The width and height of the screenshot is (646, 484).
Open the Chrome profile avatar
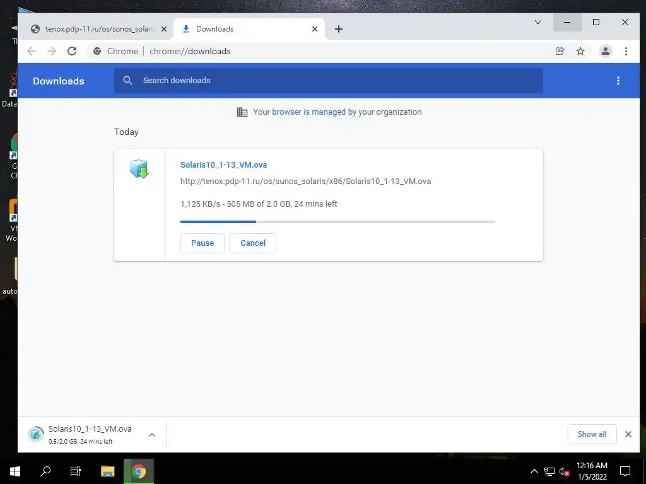606,51
